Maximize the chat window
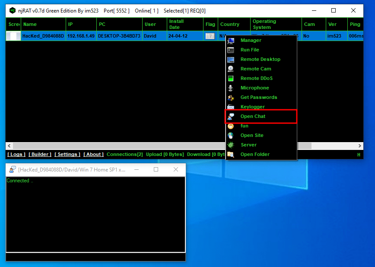375x267 pixels. tap(156, 170)
